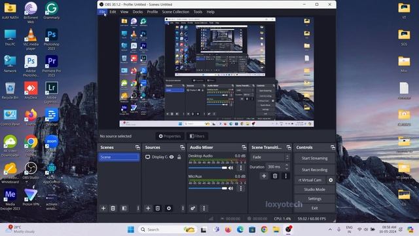This screenshot has height=236, width=419.
Task: Click Start Recording button
Action: pyautogui.click(x=314, y=170)
